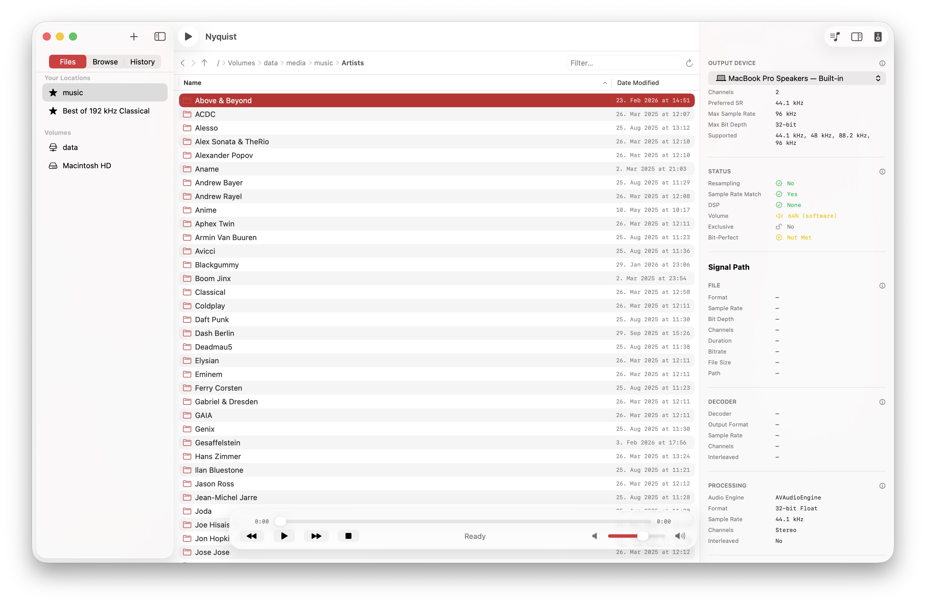Adjust the volume slider knob
926x605 pixels.
(642, 536)
